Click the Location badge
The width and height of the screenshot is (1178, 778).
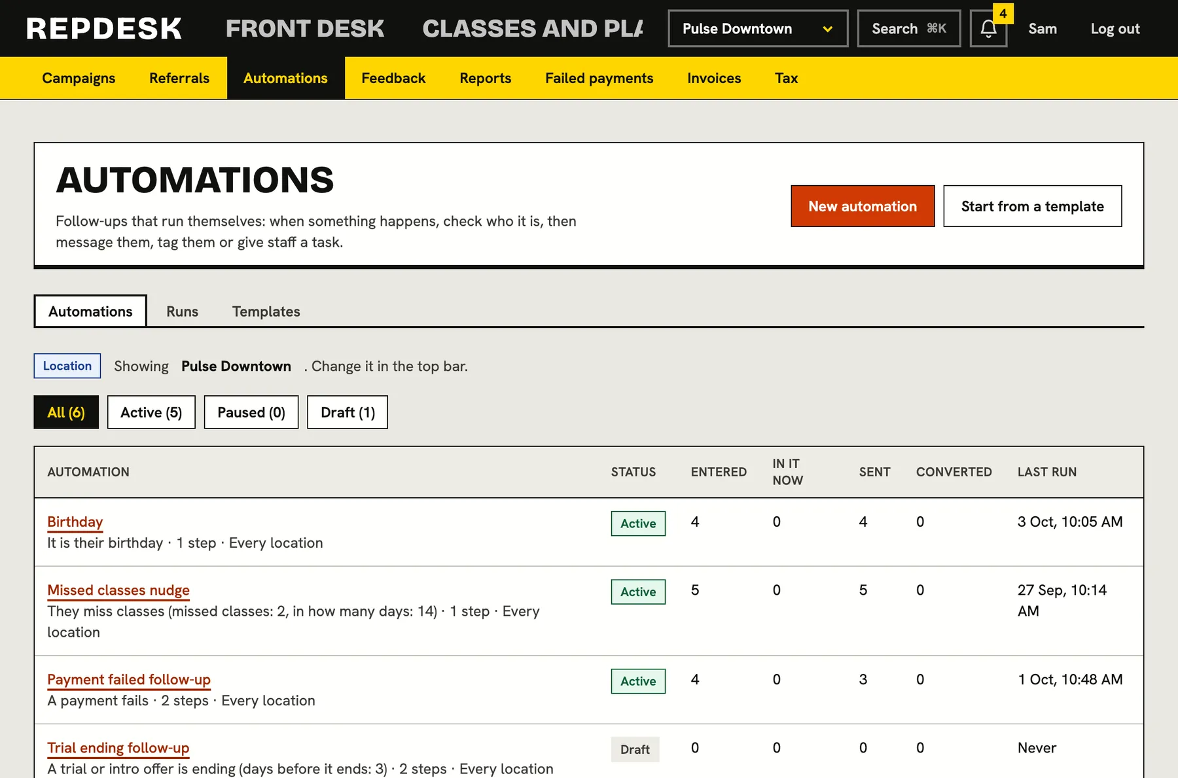(67, 366)
